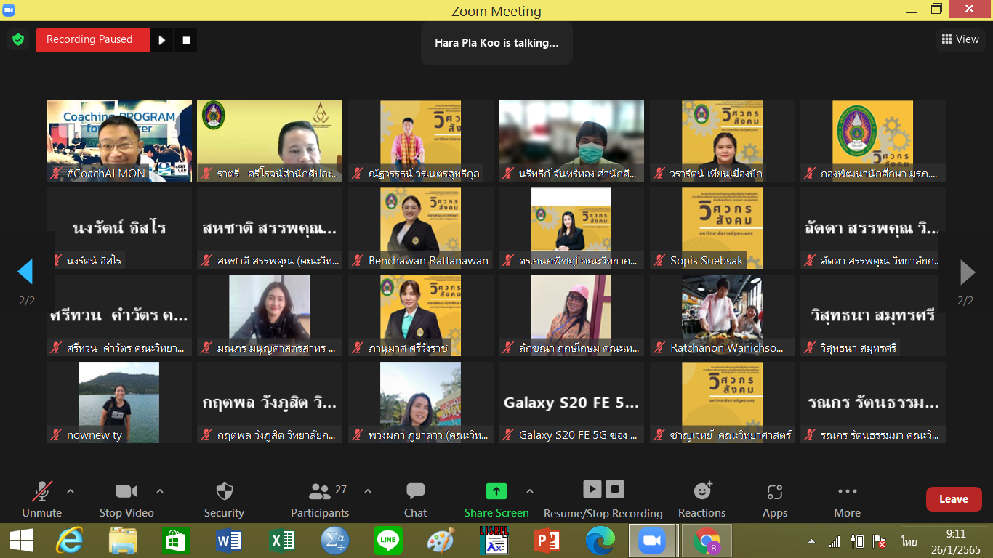This screenshot has width=993, height=558.
Task: Click the 'Hara Pla Koo is talking...' notice
Action: coord(496,43)
